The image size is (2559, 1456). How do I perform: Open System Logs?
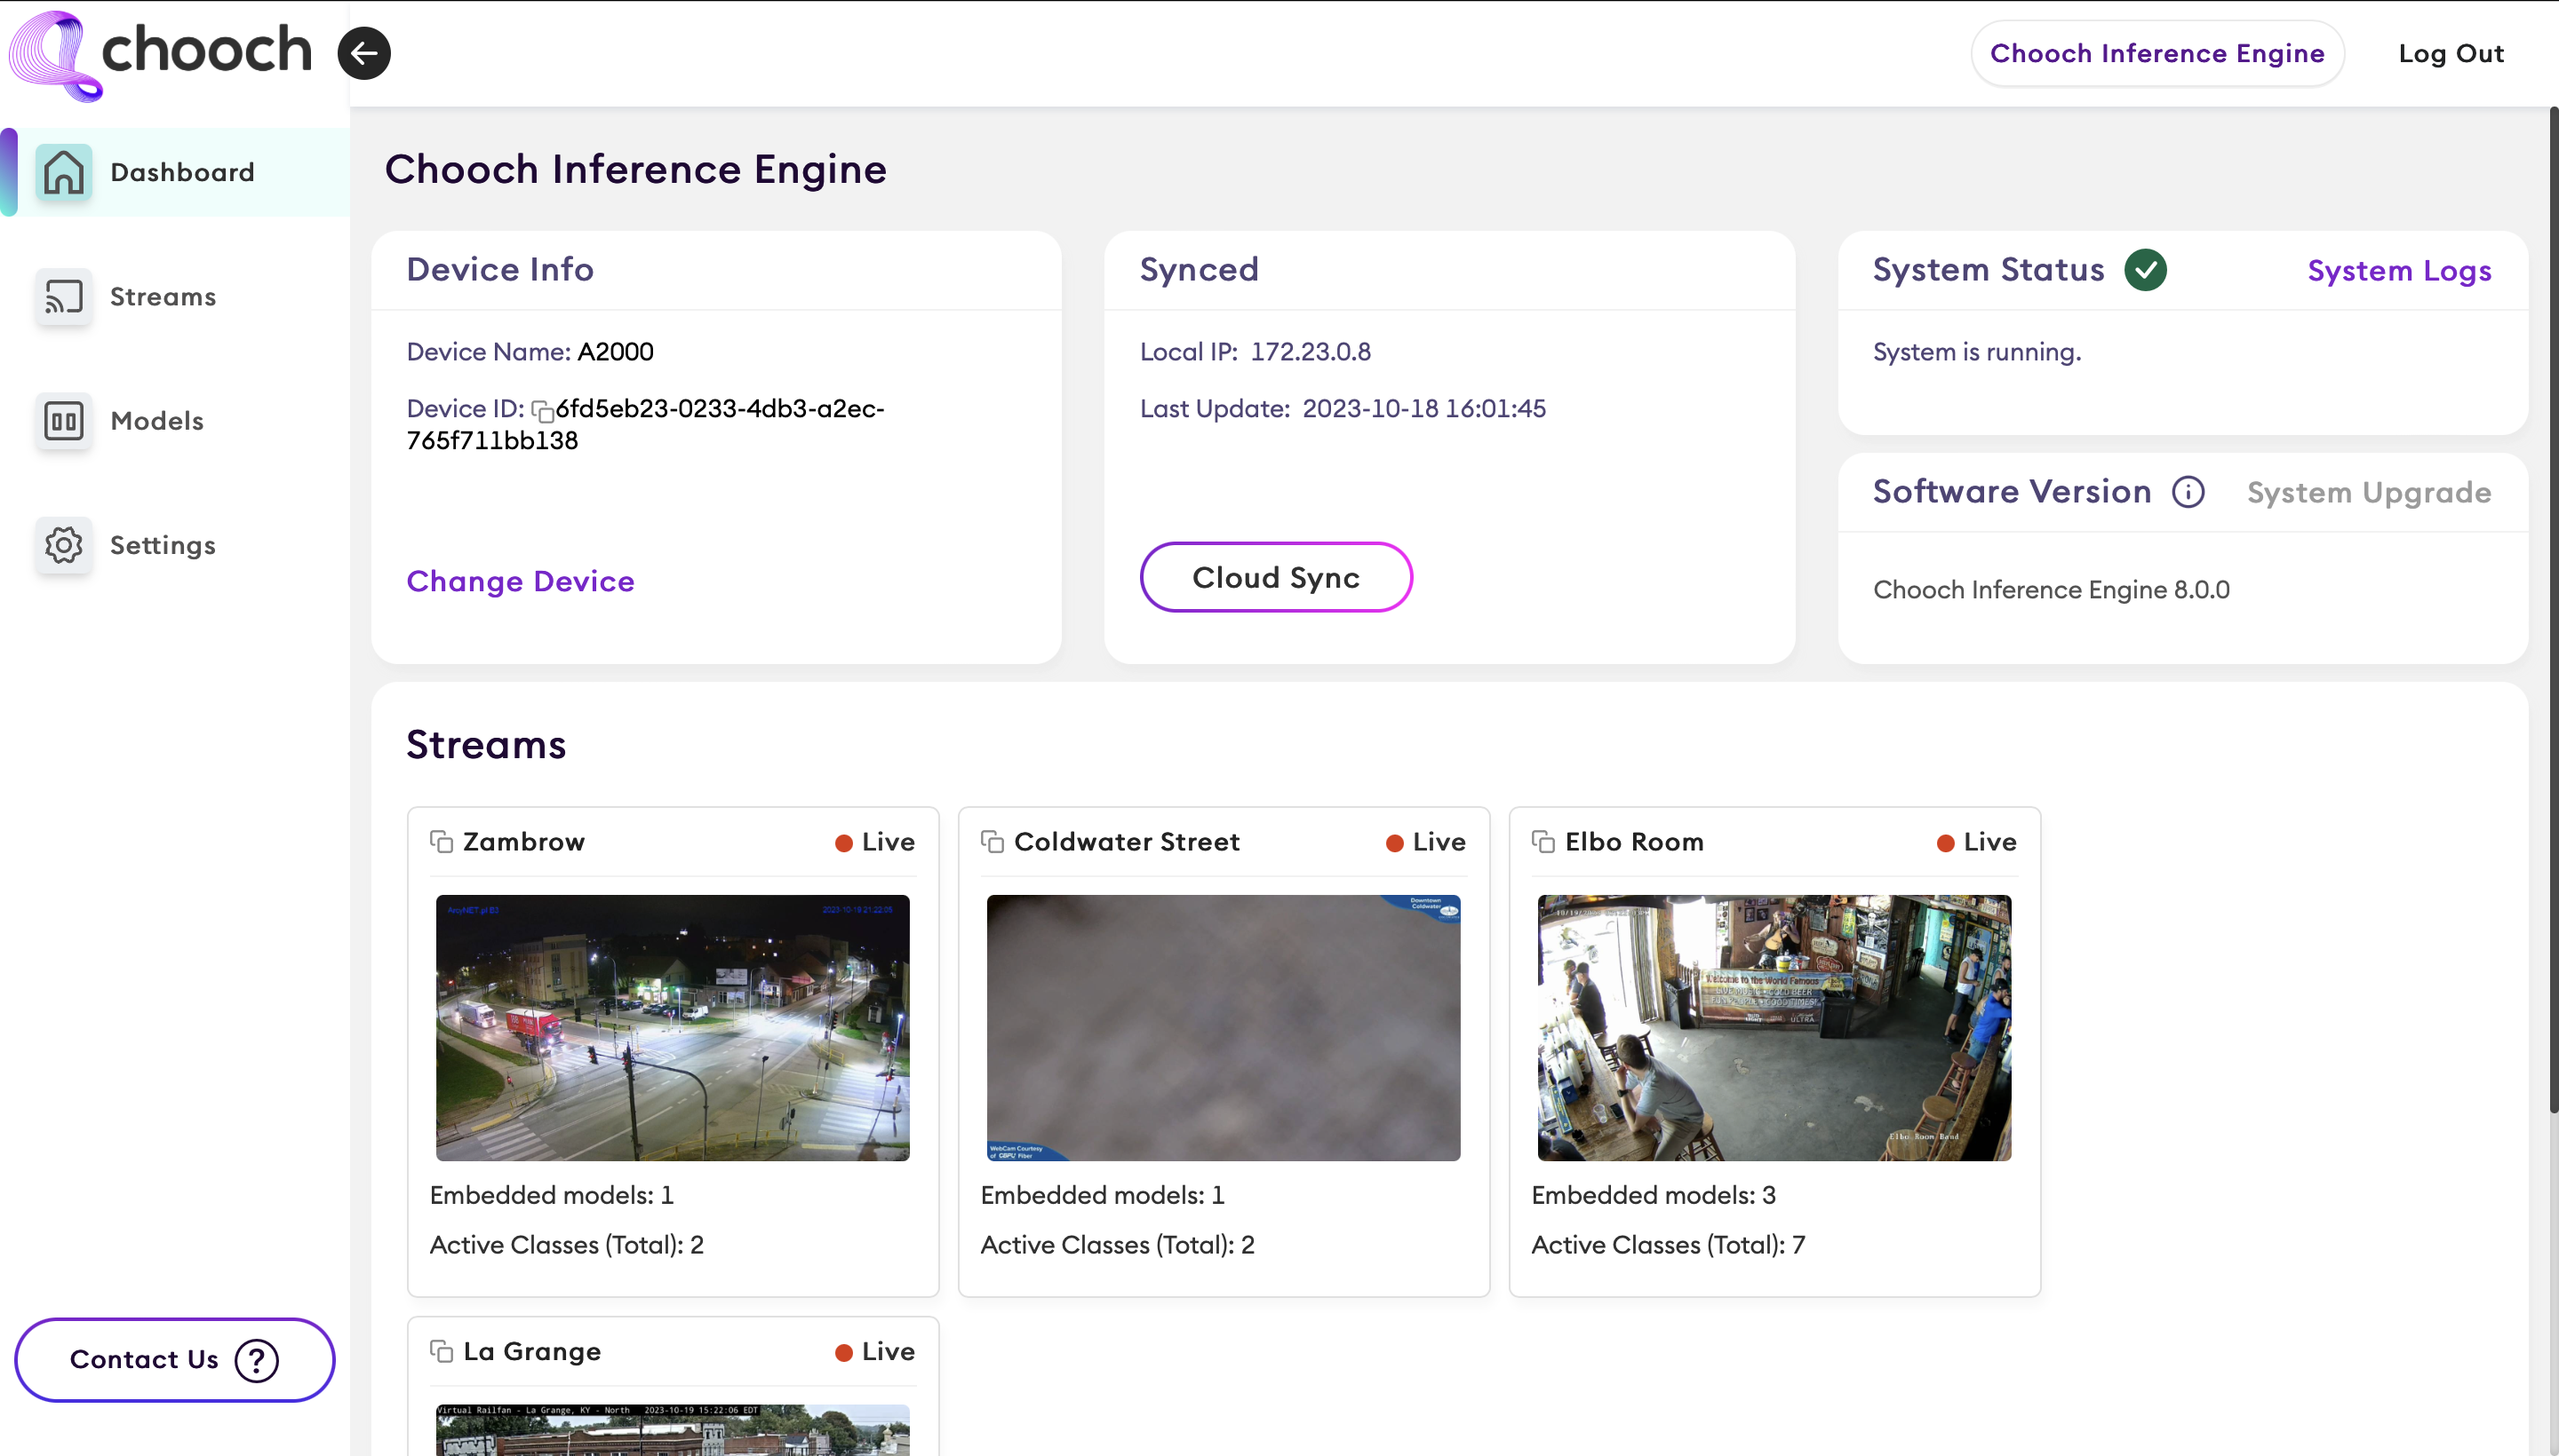[x=2399, y=271]
